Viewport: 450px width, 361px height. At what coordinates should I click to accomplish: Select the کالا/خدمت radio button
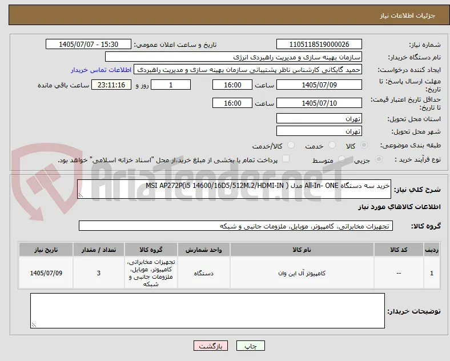pos(291,145)
